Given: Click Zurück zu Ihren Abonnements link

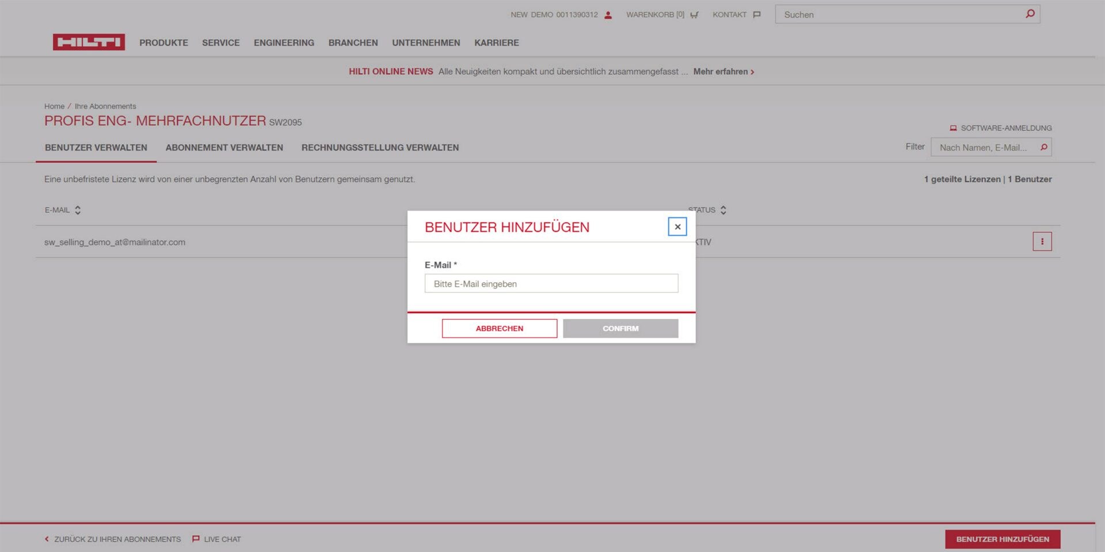Looking at the screenshot, I should click(117, 539).
